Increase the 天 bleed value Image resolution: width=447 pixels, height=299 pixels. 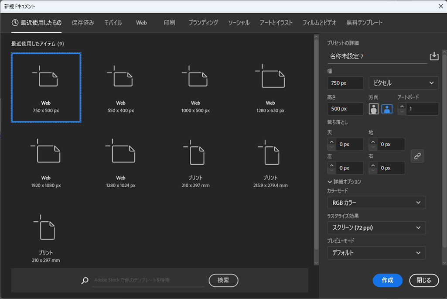[x=331, y=142]
